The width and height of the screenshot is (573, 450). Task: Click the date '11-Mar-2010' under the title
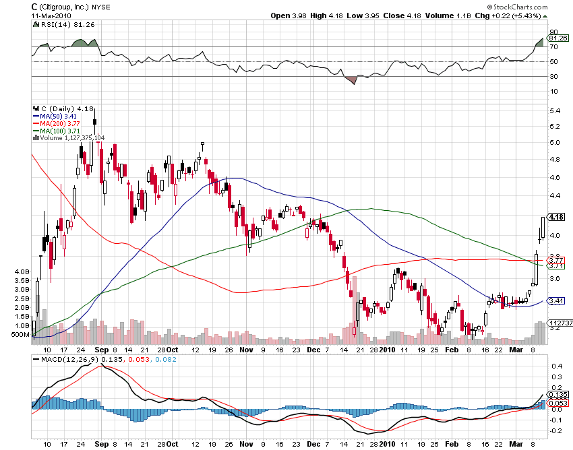click(51, 15)
